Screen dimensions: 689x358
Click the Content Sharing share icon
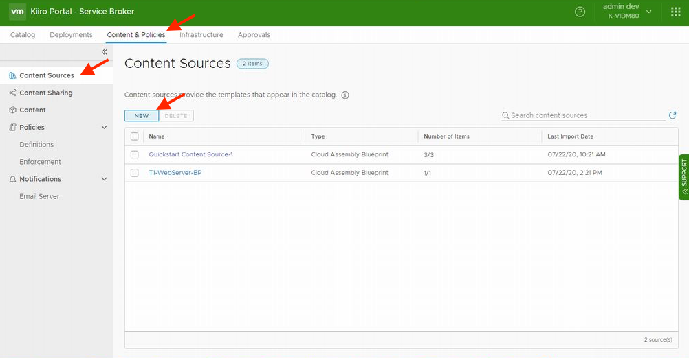(x=12, y=93)
